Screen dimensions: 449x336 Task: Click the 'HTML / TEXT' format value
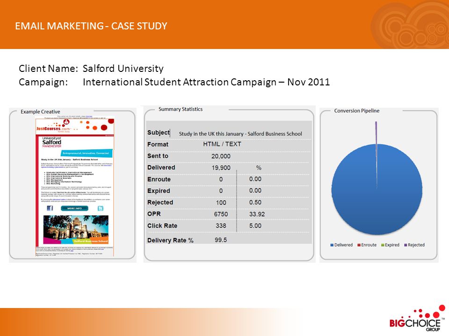click(222, 144)
